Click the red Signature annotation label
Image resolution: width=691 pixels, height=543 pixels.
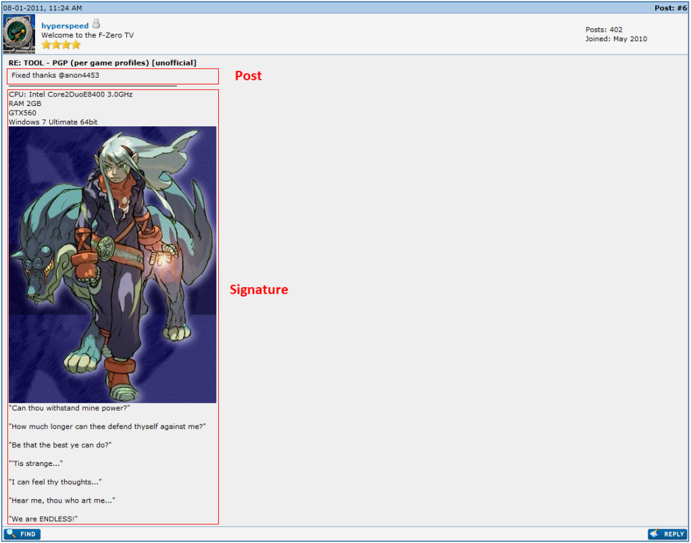(x=259, y=290)
